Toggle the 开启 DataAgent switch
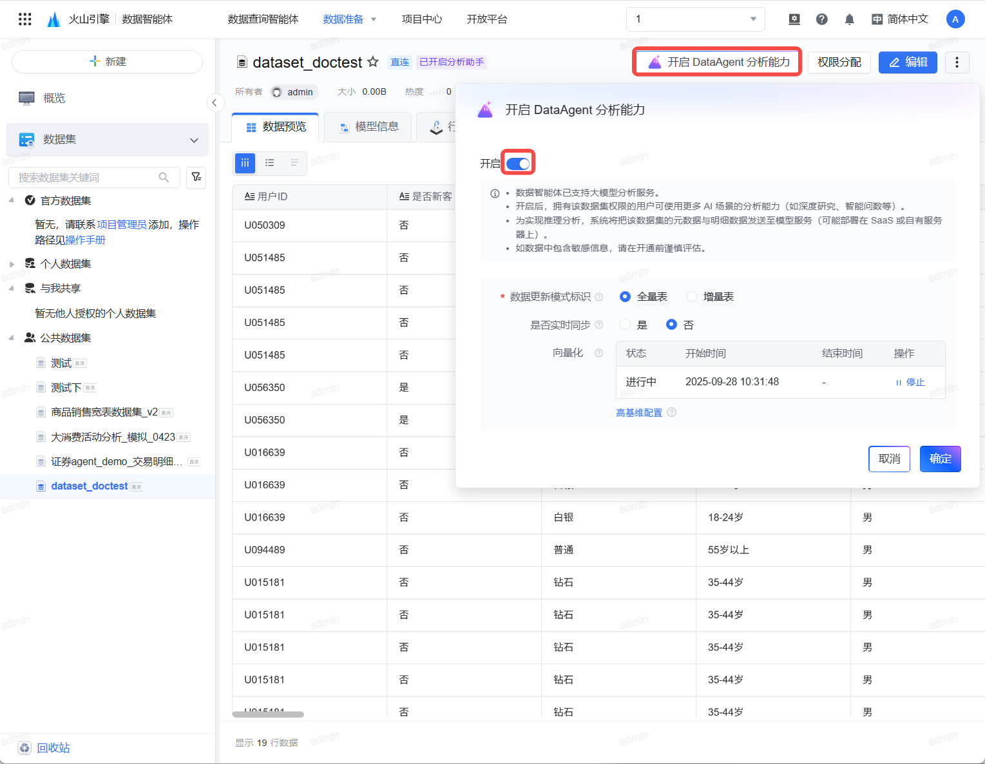 click(x=518, y=164)
